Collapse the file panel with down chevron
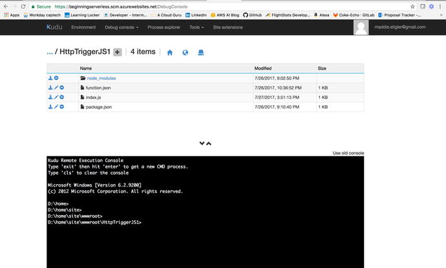 pyautogui.click(x=202, y=143)
